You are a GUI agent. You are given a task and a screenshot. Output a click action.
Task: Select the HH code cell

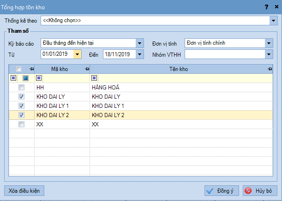click(62, 88)
